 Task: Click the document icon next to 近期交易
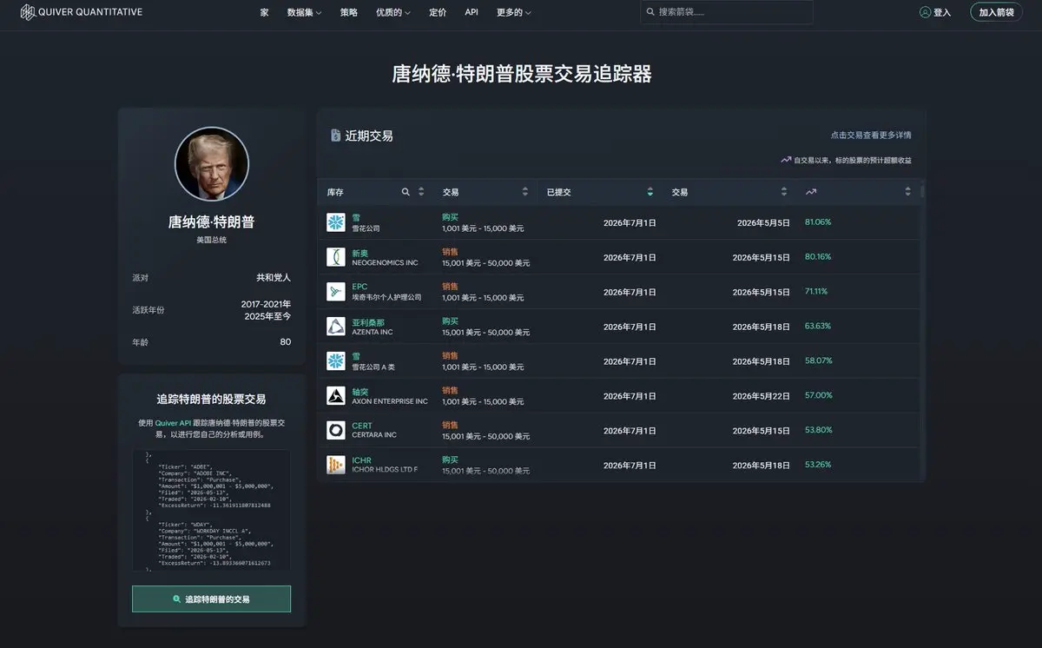(335, 136)
